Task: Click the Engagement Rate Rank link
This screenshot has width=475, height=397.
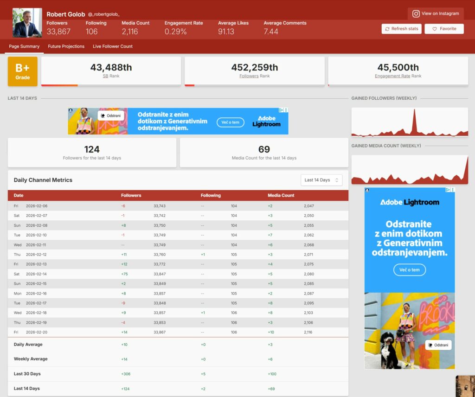Action: point(392,76)
